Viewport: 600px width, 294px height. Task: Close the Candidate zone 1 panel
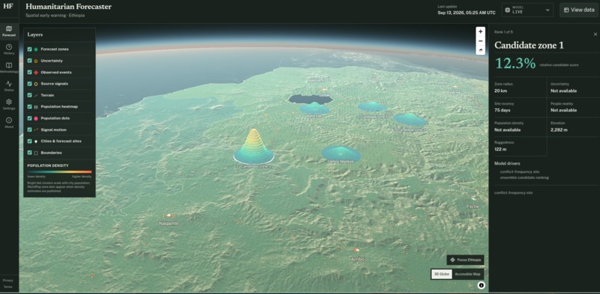[x=595, y=34]
